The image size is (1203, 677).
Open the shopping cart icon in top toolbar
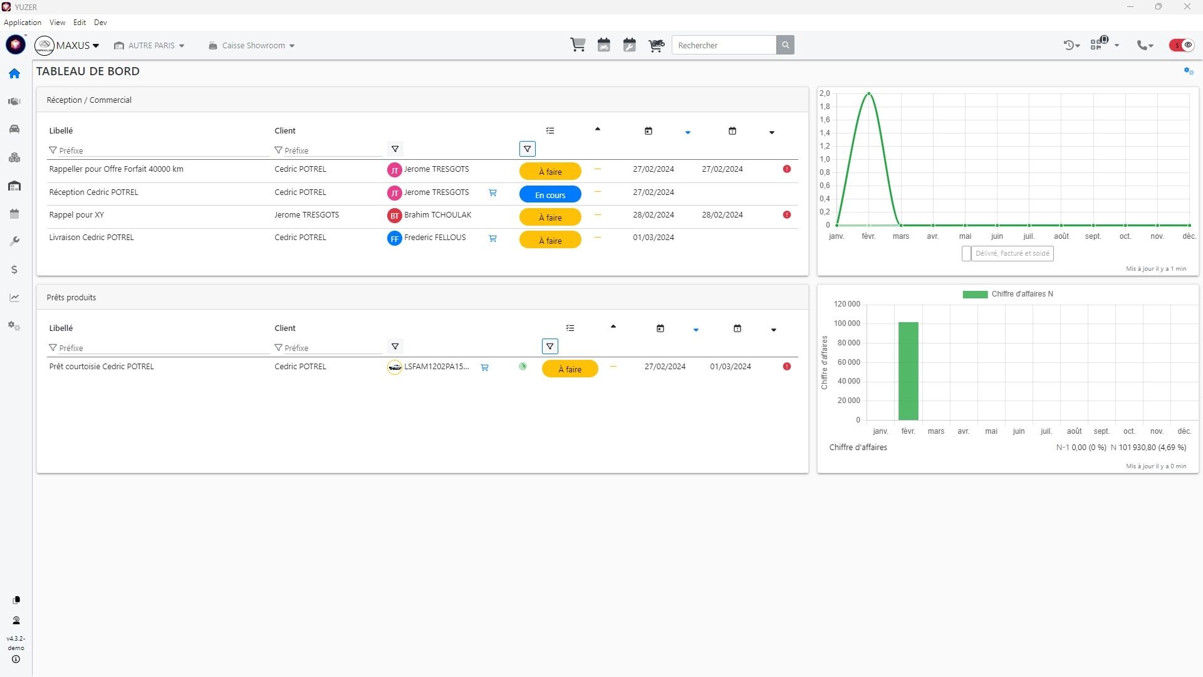click(x=578, y=45)
